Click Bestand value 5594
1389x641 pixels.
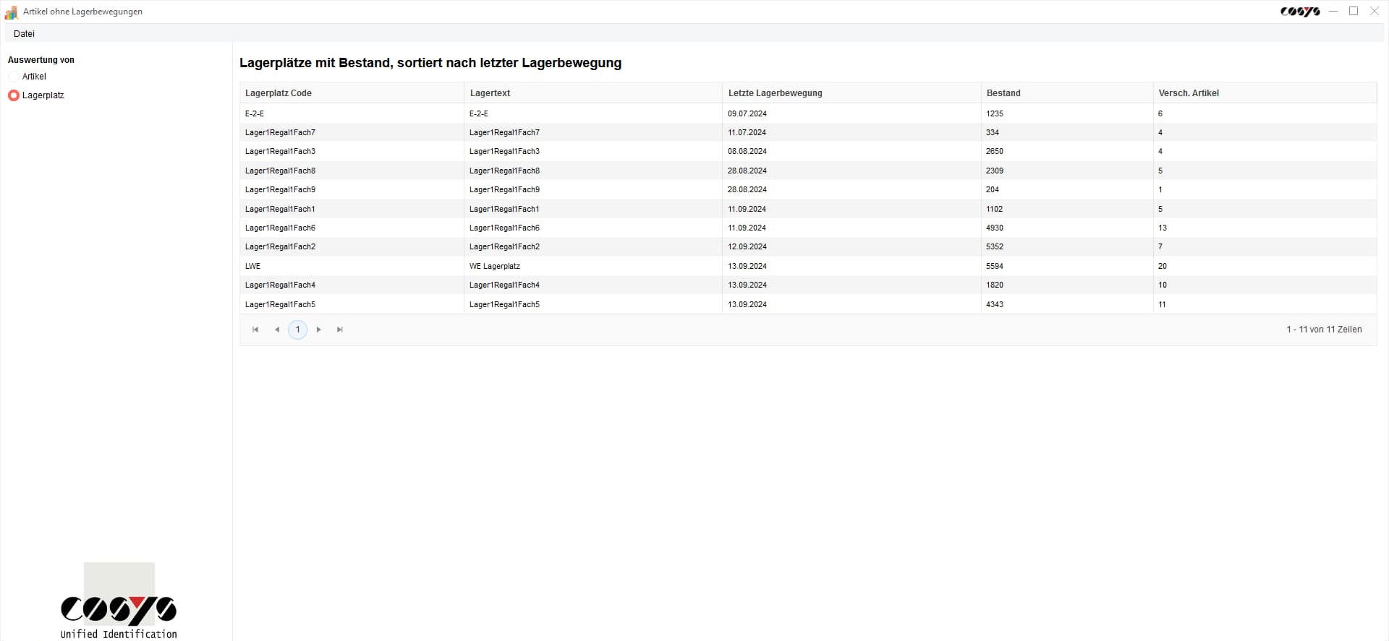(995, 267)
